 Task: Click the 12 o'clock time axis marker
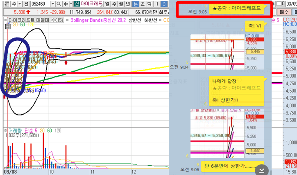point(134,172)
